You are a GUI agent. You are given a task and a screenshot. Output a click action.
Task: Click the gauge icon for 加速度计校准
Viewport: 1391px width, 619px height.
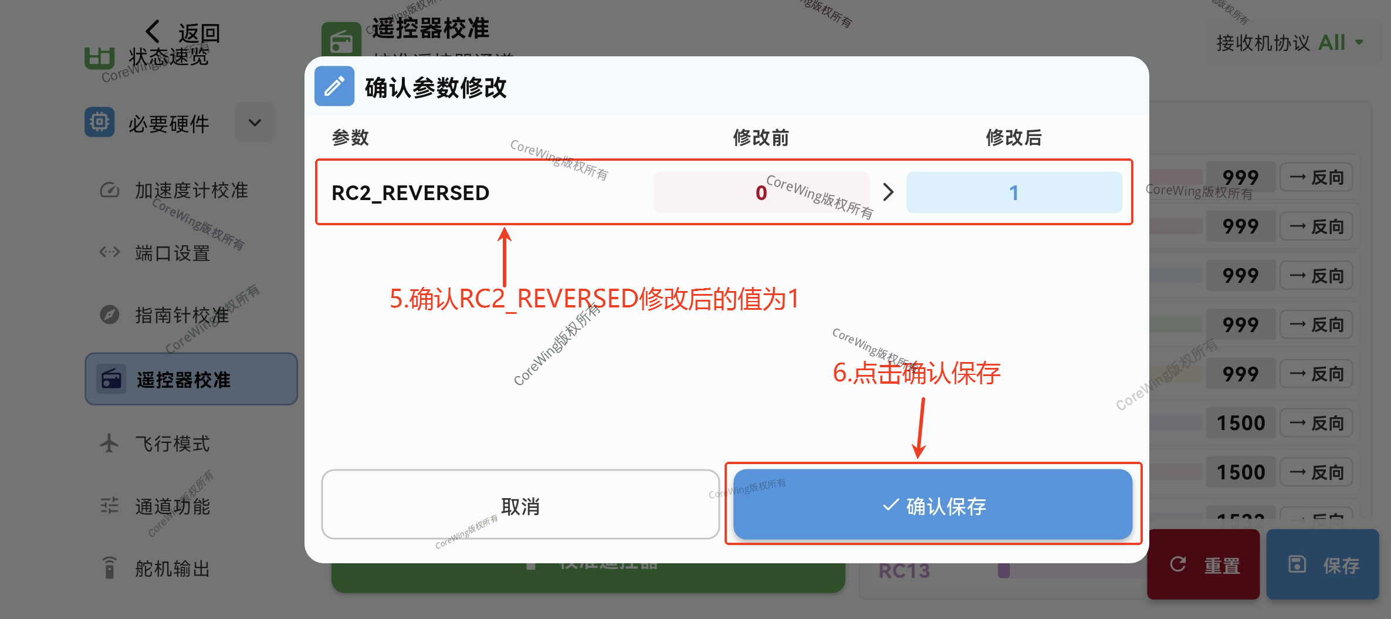coord(110,191)
